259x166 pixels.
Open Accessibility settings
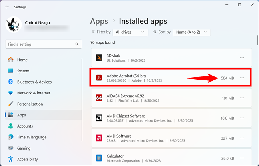point(44,159)
